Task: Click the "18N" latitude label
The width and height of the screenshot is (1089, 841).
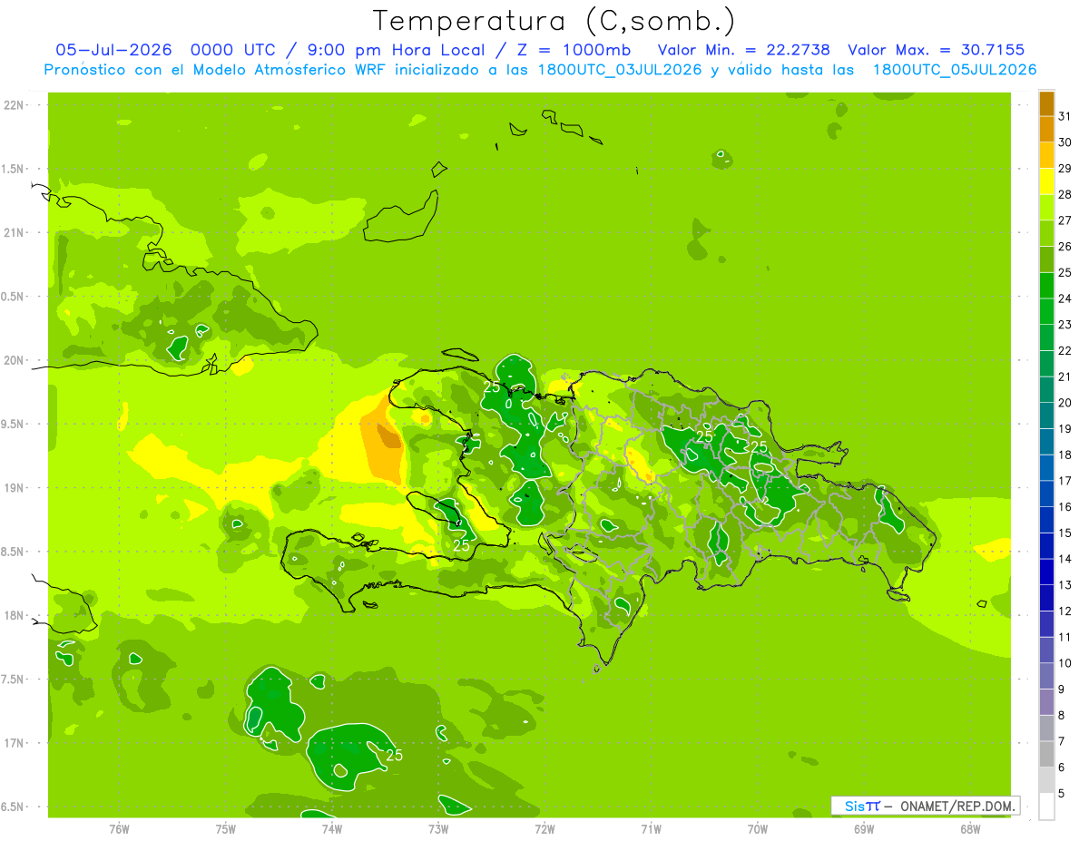Action: 15,615
